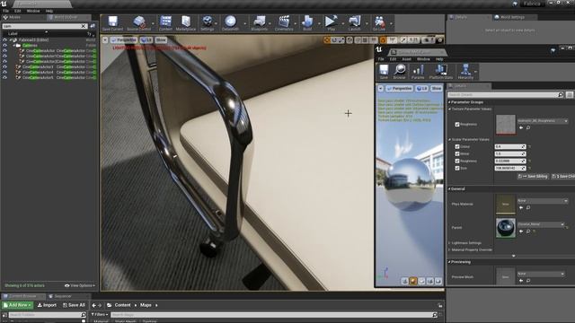
Task: Click the search icon in Search Details field
Action: point(561,95)
